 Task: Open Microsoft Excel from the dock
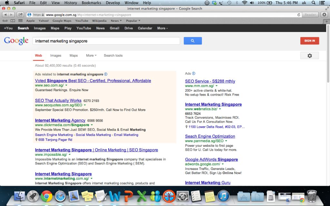click(x=142, y=196)
